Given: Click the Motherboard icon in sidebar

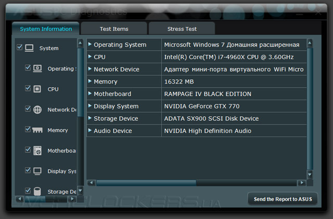Looking at the screenshot, I should tap(37, 150).
